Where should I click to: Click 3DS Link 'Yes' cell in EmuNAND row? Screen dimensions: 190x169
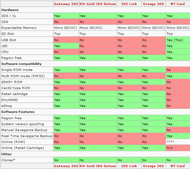[x=129, y=100]
